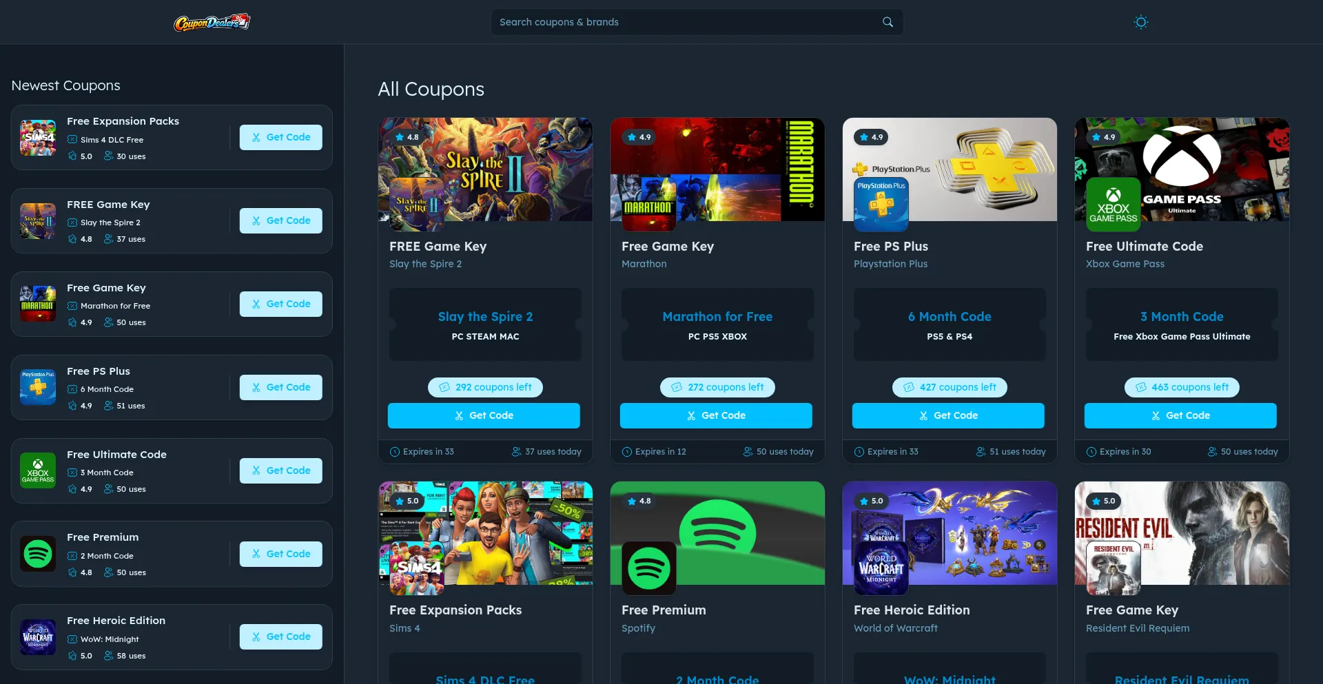Click the search magnifier icon
The width and height of the screenshot is (1323, 684).
coord(888,22)
